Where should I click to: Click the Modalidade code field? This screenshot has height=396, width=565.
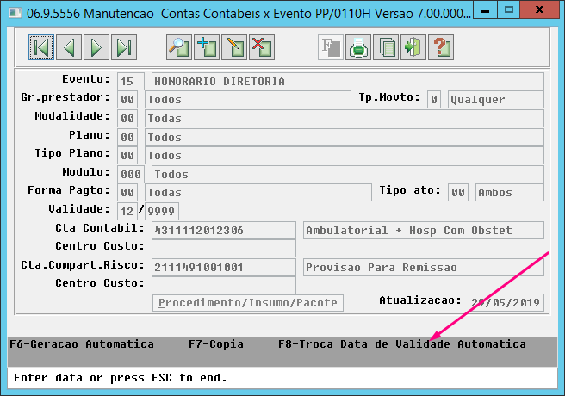click(127, 119)
